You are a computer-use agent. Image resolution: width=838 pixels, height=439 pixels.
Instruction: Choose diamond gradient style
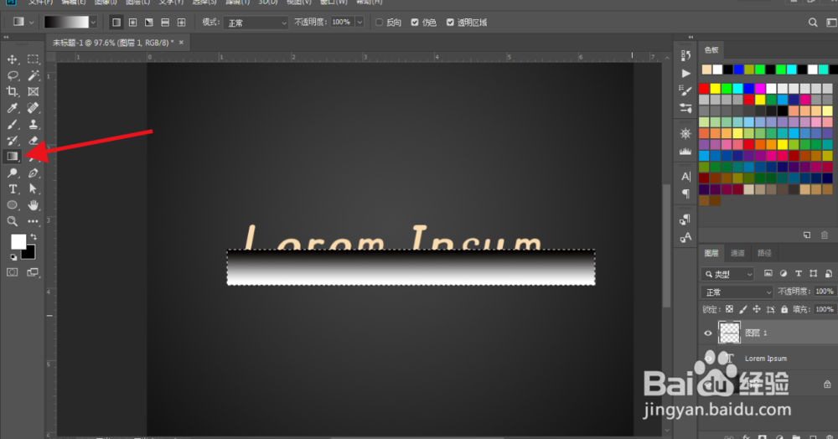coord(182,23)
